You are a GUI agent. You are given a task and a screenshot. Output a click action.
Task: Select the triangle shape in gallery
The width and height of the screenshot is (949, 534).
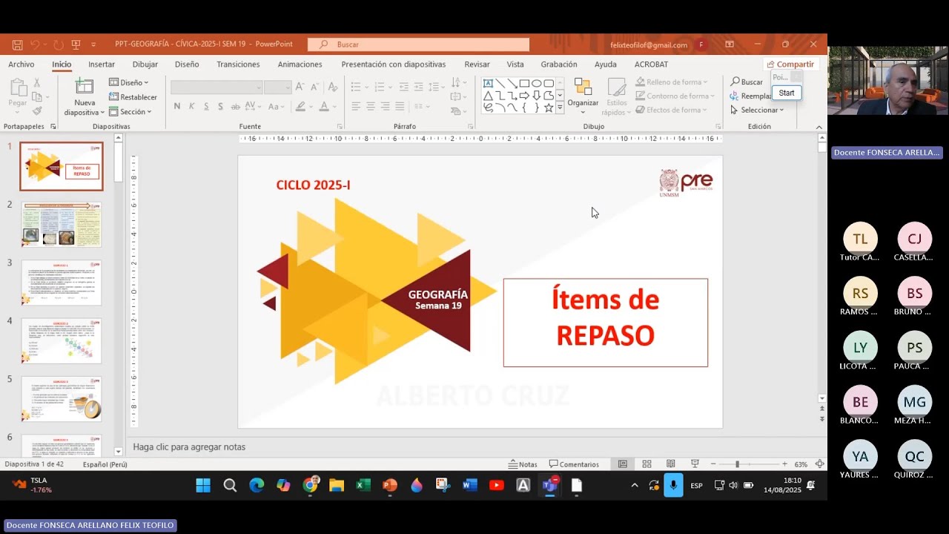[488, 96]
